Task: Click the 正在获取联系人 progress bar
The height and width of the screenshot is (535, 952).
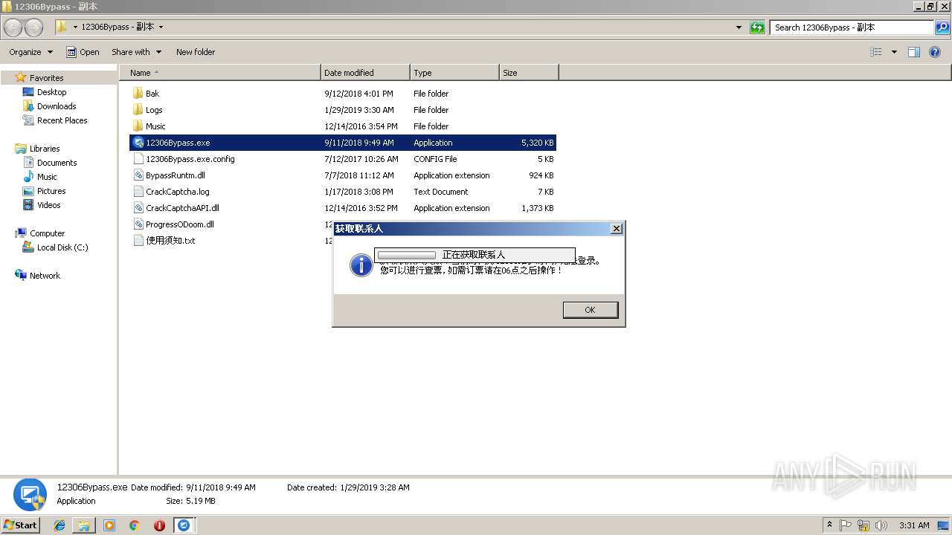Action: [406, 255]
